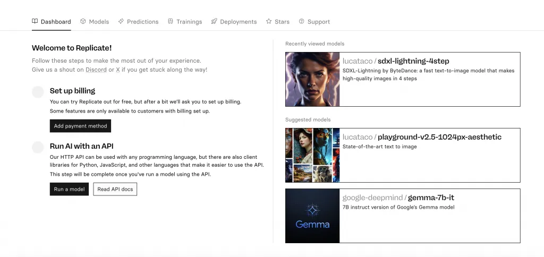Click the Dashboard book icon
544x257 pixels.
pyautogui.click(x=35, y=22)
